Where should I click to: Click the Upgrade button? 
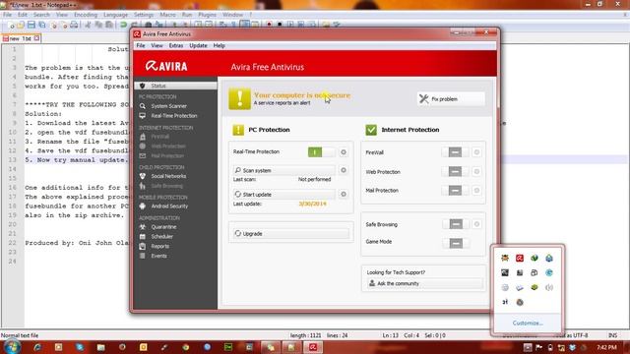291,233
